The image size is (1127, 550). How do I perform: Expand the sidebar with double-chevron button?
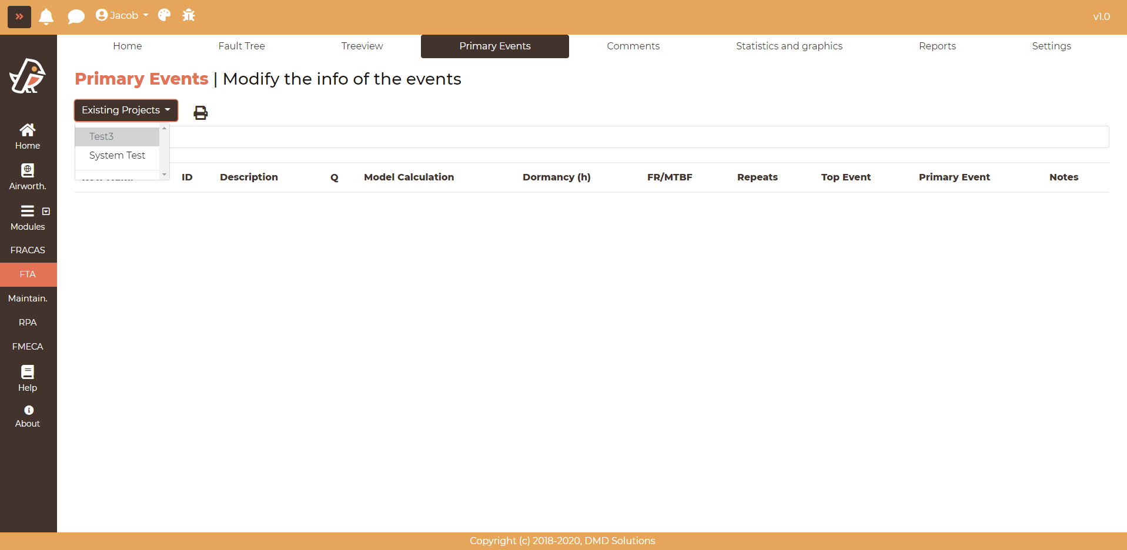19,16
